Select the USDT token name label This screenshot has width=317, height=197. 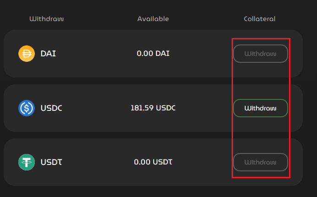51,162
